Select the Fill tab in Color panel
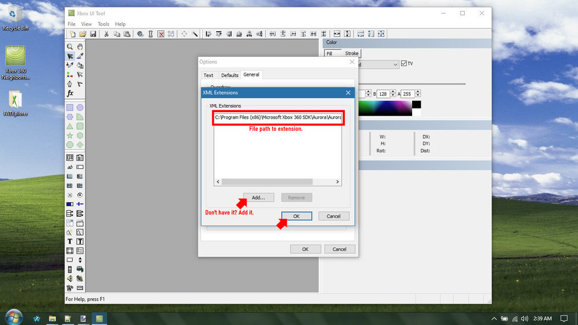 pos(329,53)
